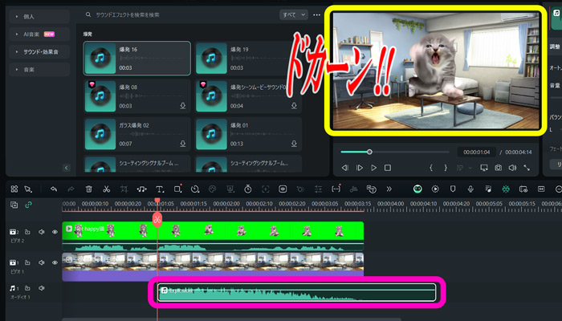Open the green AI assistant face icon
The height and width of the screenshot is (321, 562).
click(x=417, y=189)
